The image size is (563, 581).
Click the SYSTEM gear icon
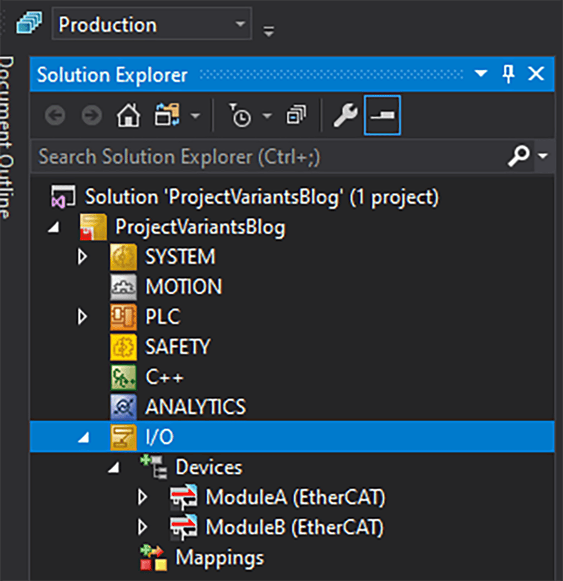[123, 257]
